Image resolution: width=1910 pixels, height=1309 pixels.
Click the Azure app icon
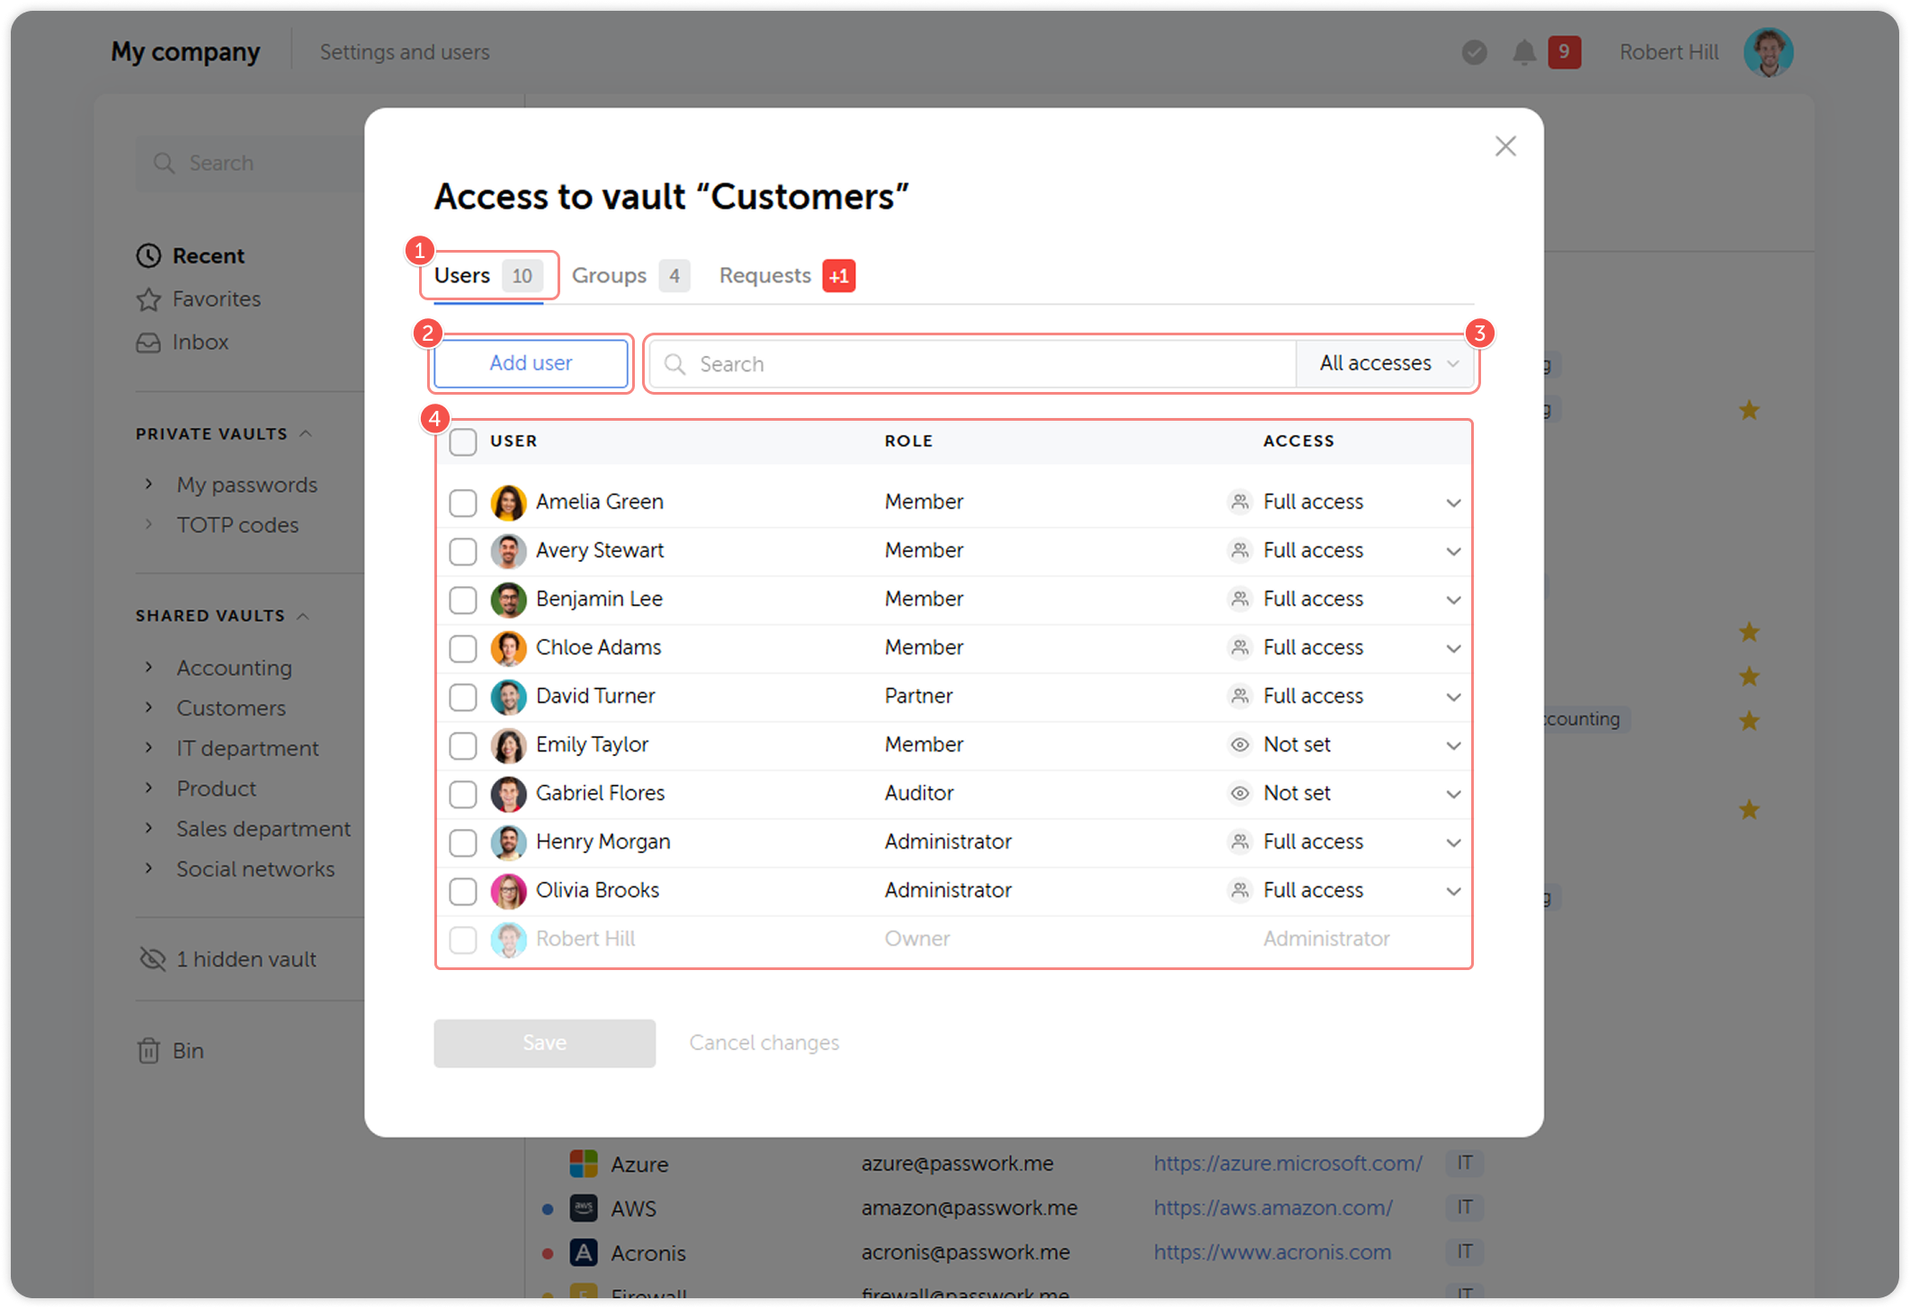click(x=584, y=1162)
